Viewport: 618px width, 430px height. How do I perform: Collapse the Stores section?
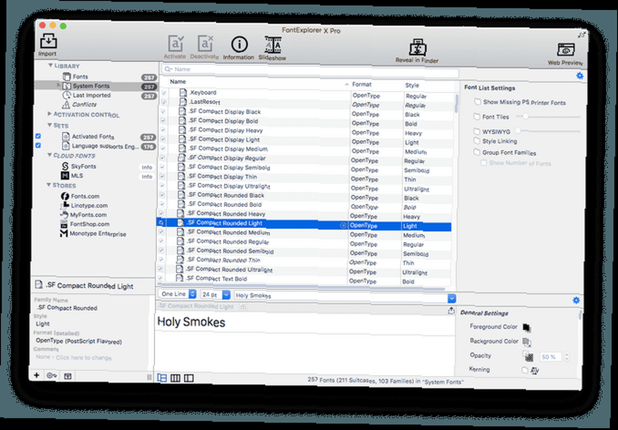click(x=48, y=185)
